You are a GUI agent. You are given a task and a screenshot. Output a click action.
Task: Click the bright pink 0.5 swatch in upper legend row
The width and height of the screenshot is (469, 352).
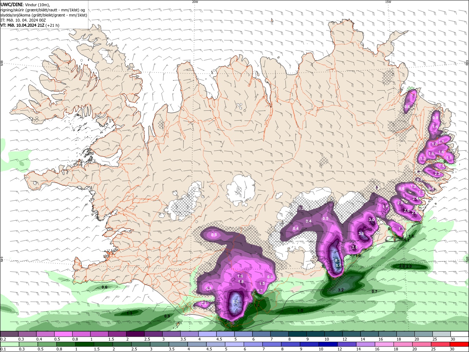pos(63,334)
